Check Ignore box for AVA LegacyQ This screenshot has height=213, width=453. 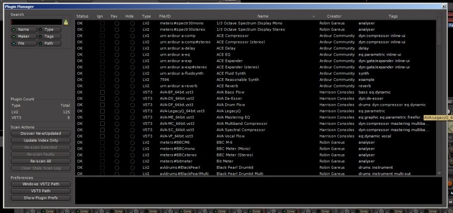(x=102, y=111)
